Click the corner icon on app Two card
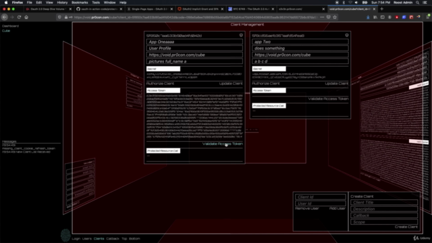 pyautogui.click(x=347, y=35)
